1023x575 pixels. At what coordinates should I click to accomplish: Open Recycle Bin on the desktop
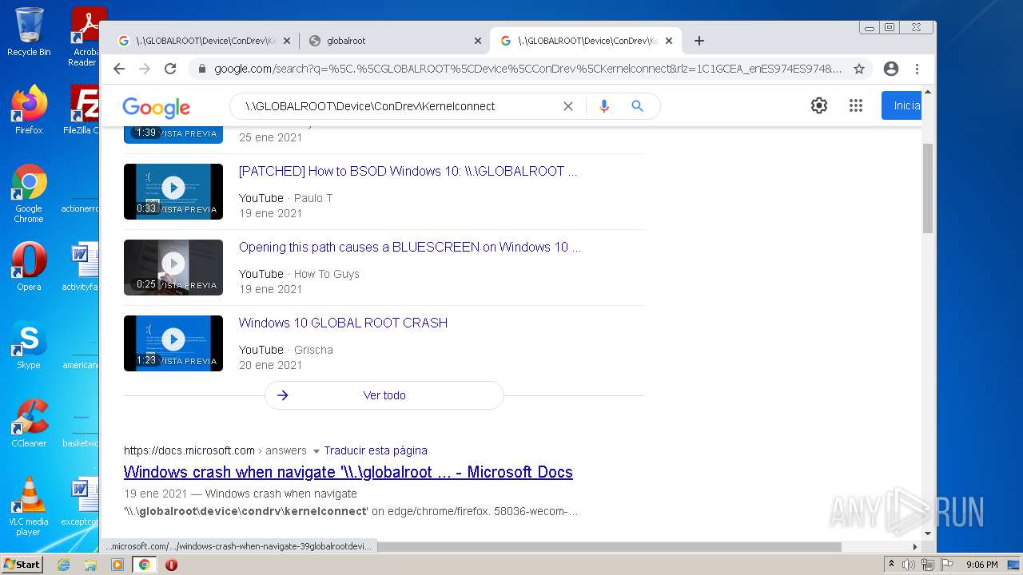coord(29,32)
